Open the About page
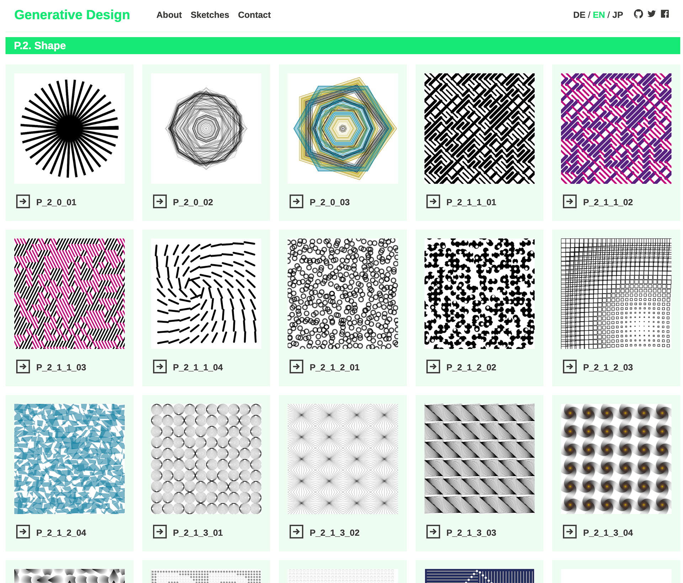683x583 pixels. pyautogui.click(x=169, y=15)
